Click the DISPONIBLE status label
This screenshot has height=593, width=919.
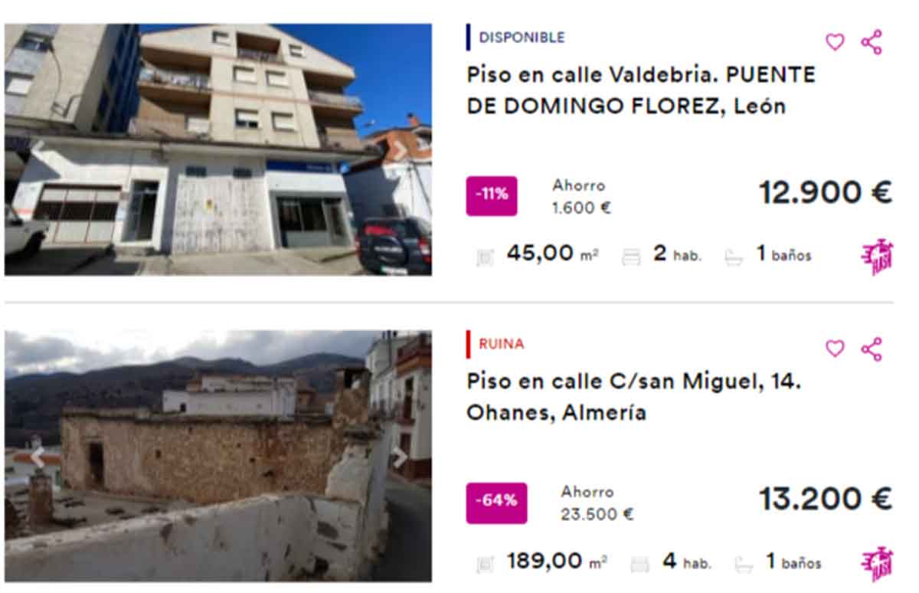click(522, 37)
